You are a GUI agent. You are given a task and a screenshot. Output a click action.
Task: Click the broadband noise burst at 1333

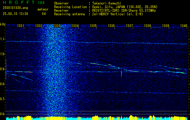55,70
